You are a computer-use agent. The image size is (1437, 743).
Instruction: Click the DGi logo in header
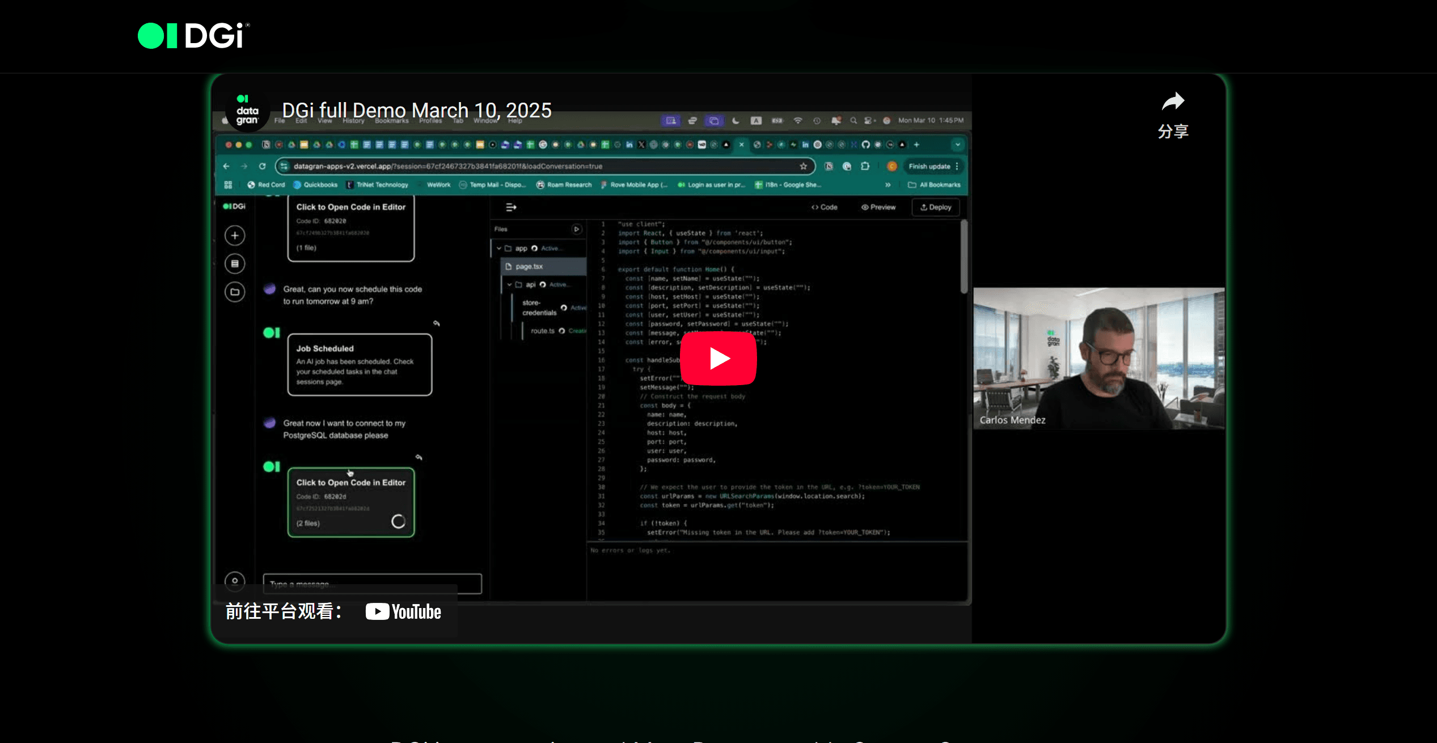193,36
